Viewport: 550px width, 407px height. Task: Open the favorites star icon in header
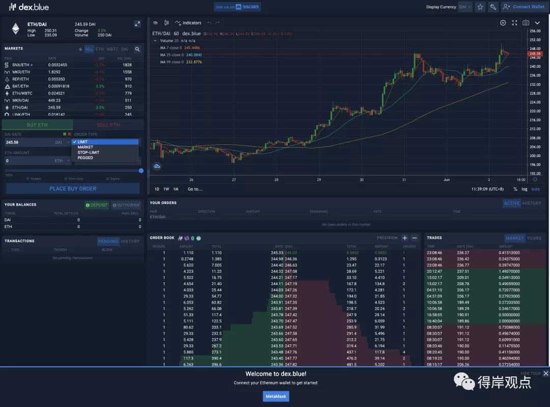480,7
